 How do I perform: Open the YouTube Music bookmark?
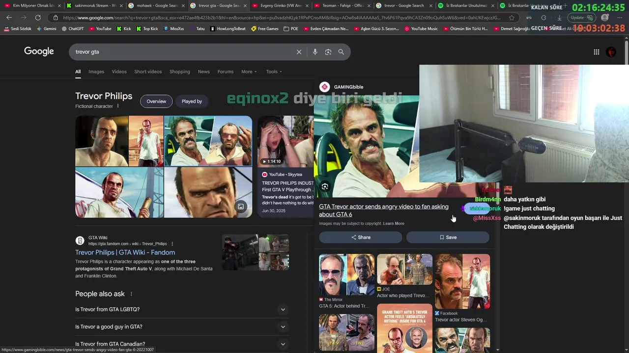coord(421,29)
